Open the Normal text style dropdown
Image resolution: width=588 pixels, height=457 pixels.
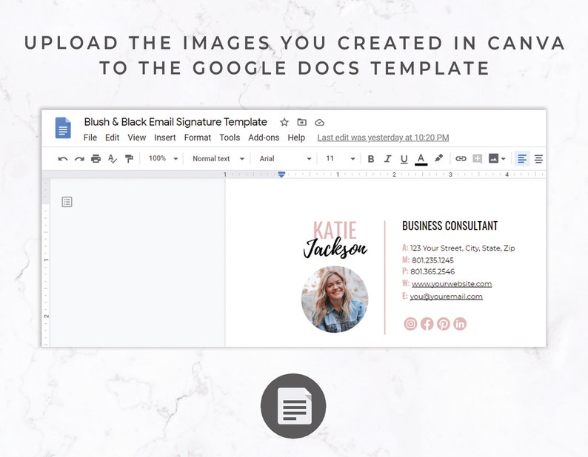218,159
